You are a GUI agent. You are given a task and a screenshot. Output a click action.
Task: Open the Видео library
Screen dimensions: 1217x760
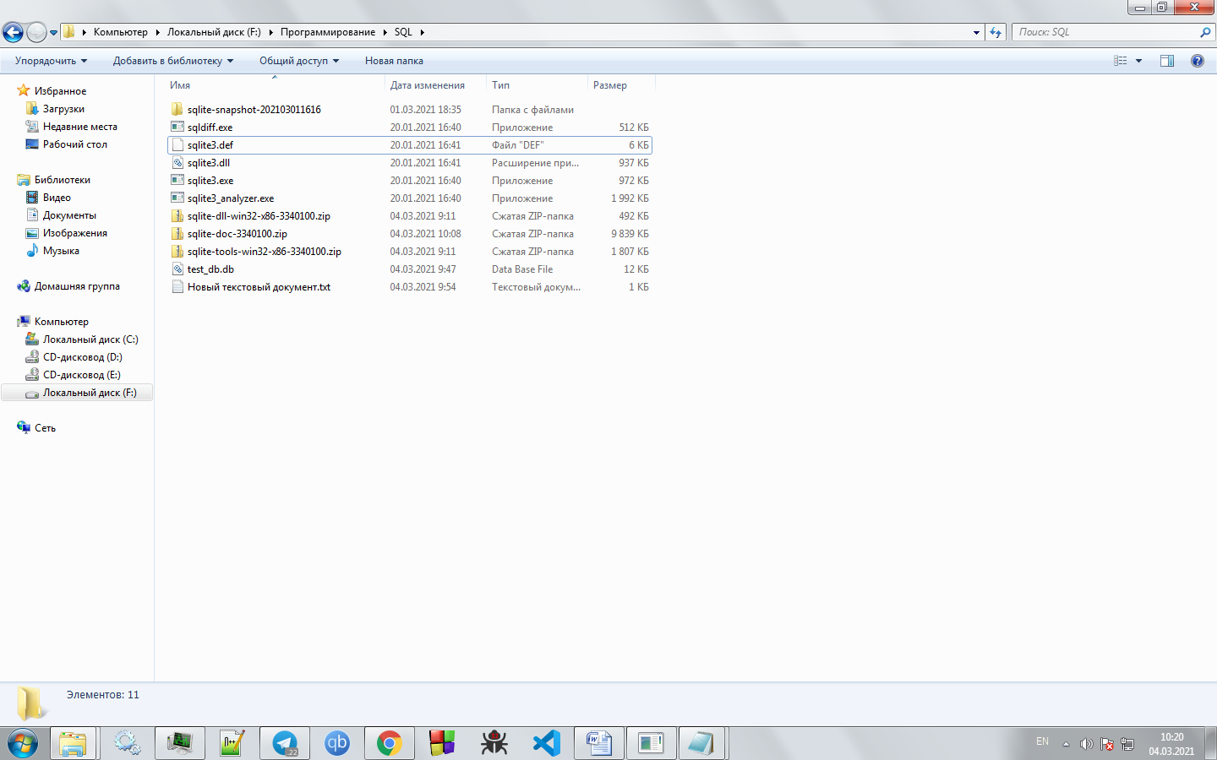pyautogui.click(x=57, y=198)
